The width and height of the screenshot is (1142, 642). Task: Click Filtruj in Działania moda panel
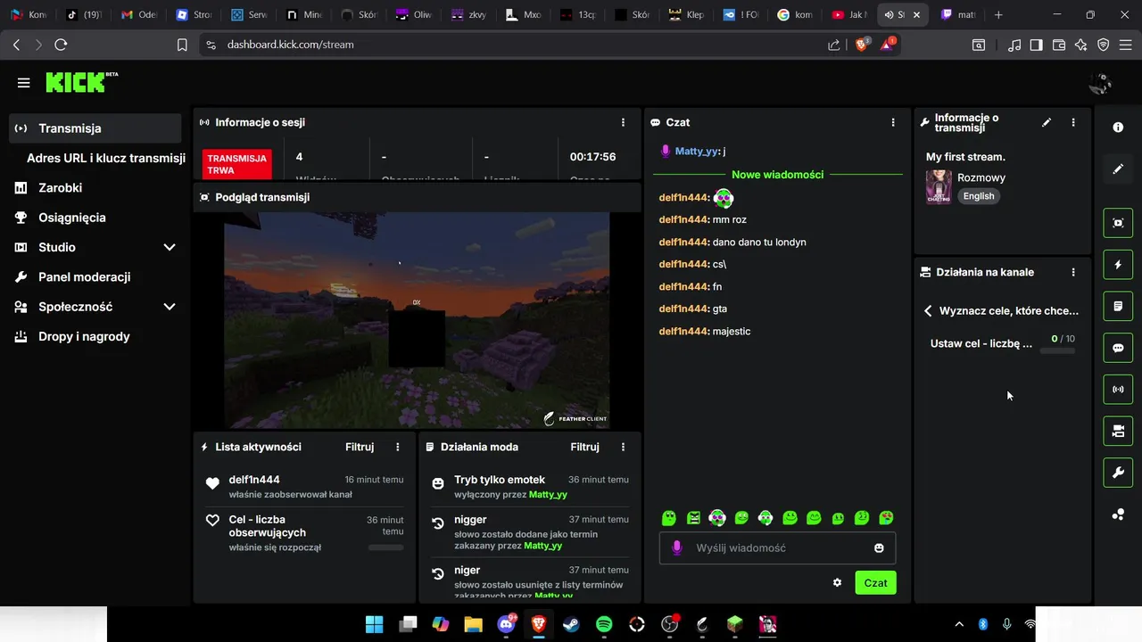tap(584, 447)
